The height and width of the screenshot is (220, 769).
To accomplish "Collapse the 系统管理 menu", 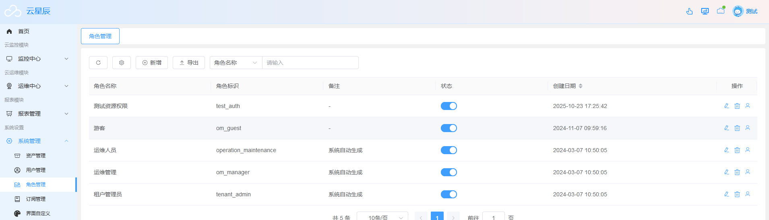I will [x=38, y=141].
